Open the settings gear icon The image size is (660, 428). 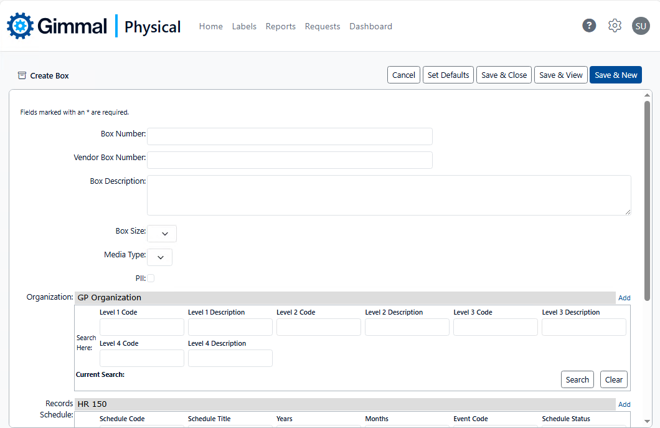(x=615, y=26)
